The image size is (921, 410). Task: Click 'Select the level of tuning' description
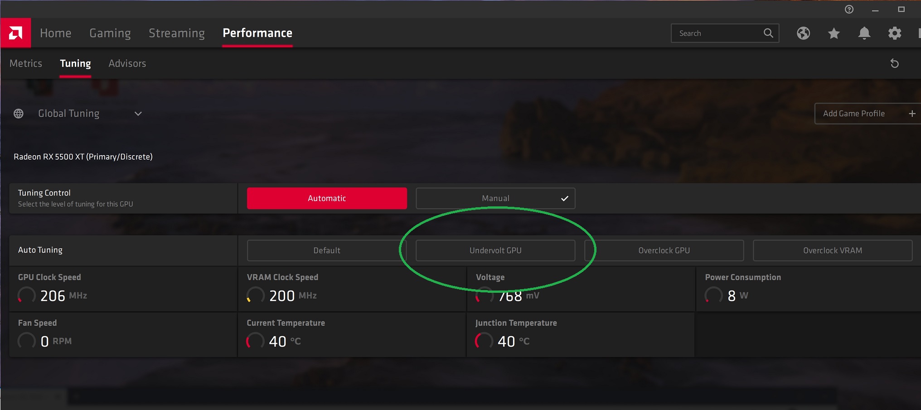[x=76, y=204]
